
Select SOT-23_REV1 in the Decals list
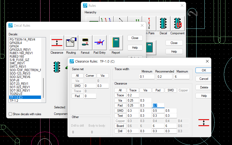(x=19, y=84)
